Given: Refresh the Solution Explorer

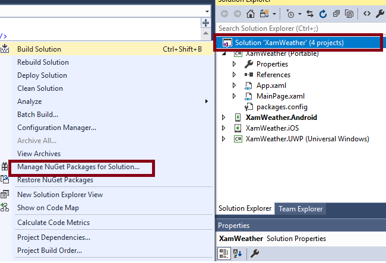Looking at the screenshot, I should click(x=323, y=14).
